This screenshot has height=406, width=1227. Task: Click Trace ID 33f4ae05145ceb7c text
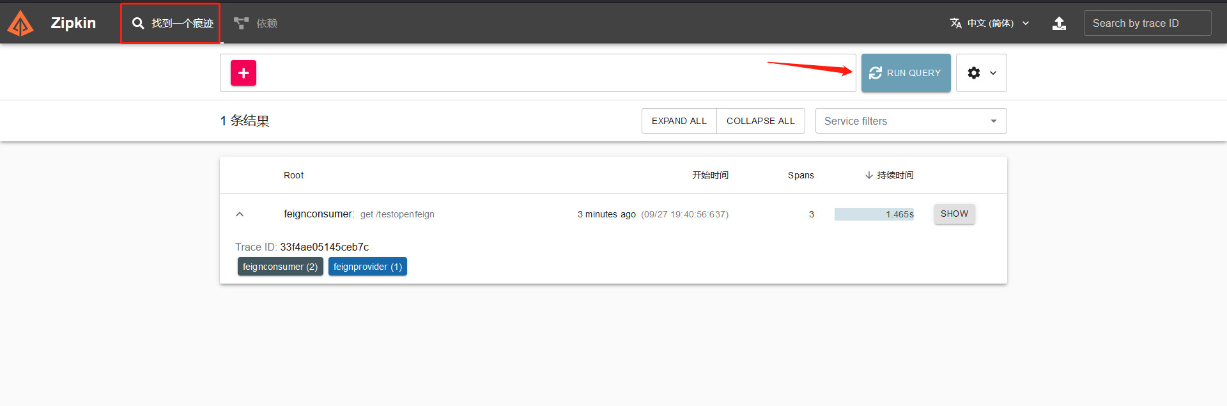pyautogui.click(x=302, y=247)
